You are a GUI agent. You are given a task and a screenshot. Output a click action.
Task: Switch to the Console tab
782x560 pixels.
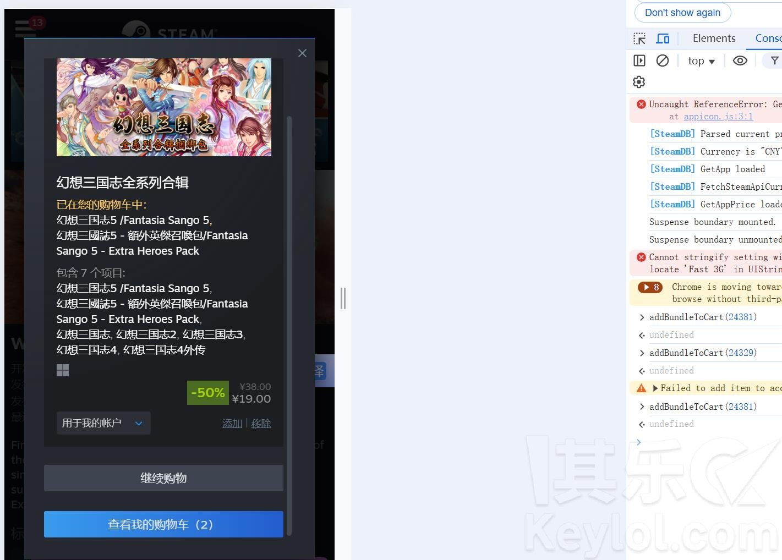(768, 38)
